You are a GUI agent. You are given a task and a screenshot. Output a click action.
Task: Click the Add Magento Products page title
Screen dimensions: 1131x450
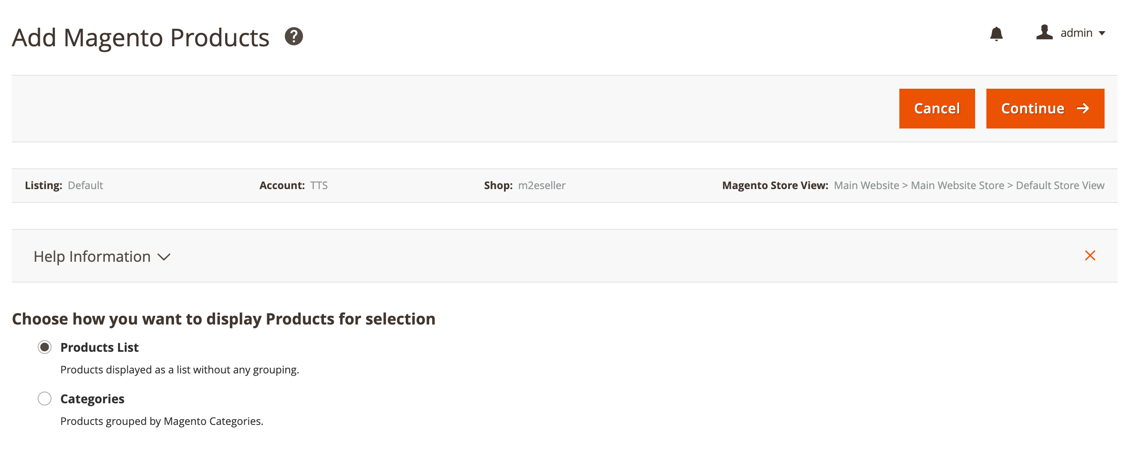click(140, 37)
